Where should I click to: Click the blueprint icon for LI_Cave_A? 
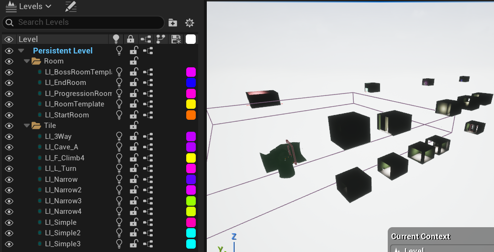point(149,147)
